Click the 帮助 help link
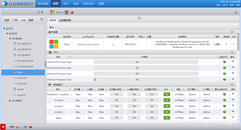 tap(238, 5)
